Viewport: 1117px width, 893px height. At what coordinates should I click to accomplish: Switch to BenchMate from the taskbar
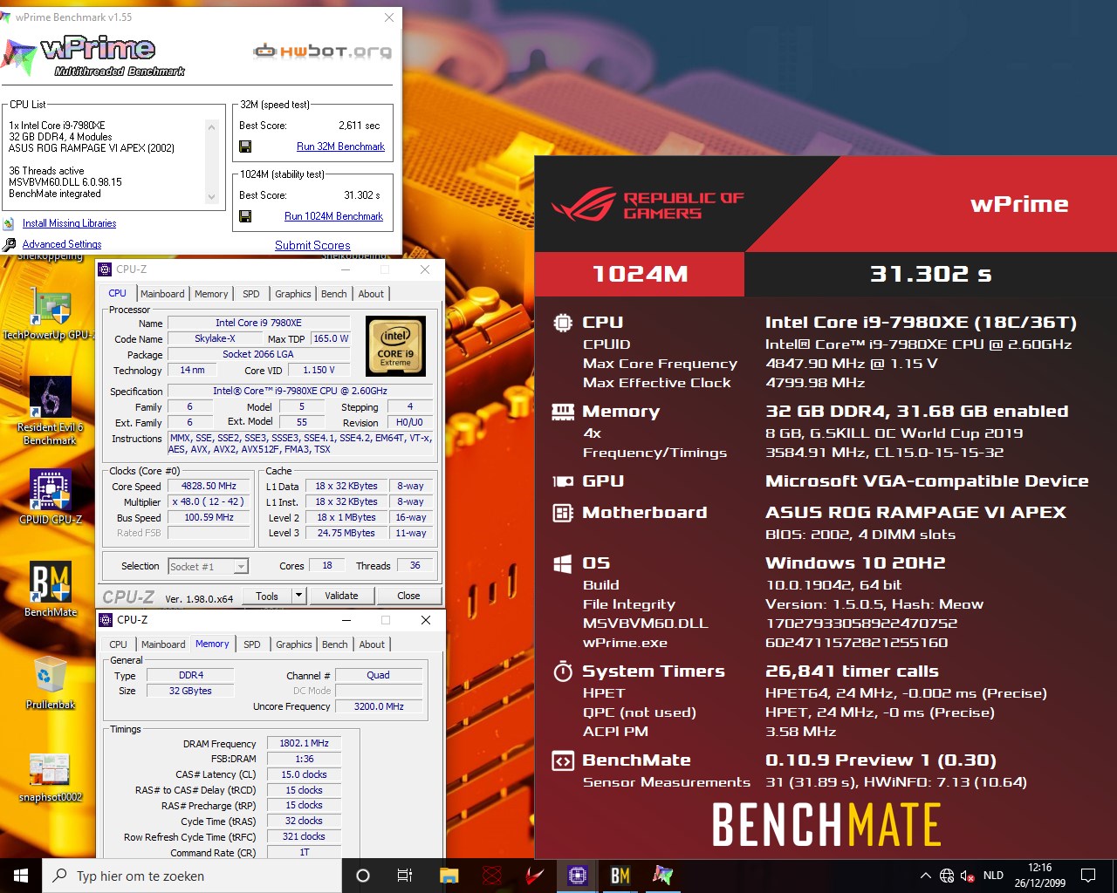pyautogui.click(x=620, y=876)
